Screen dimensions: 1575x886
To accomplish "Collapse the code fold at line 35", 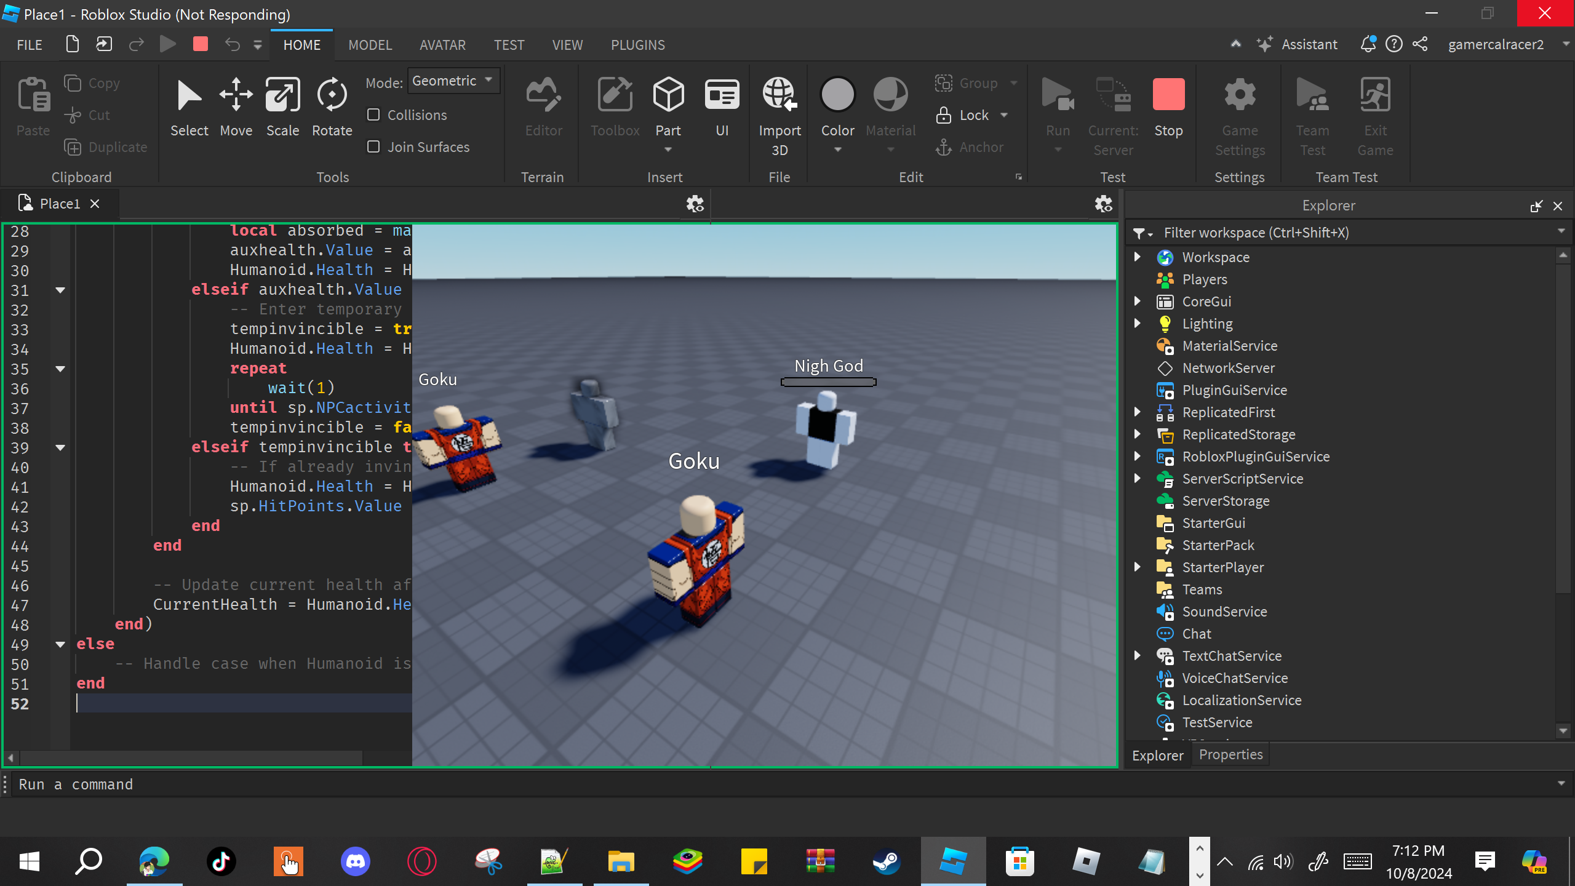I will pyautogui.click(x=60, y=369).
